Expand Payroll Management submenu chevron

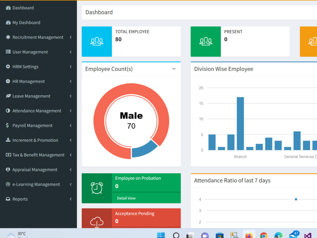71,125
